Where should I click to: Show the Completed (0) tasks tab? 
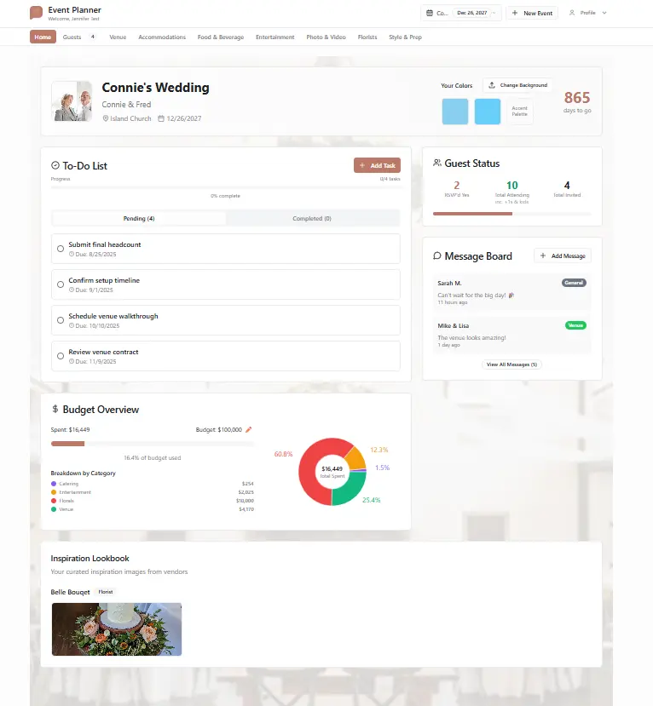312,218
